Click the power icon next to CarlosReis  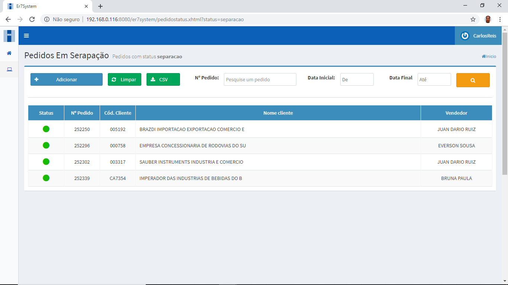tap(465, 36)
